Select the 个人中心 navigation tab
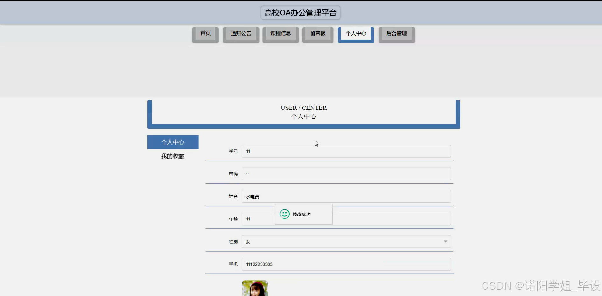This screenshot has height=296, width=602. 356,33
